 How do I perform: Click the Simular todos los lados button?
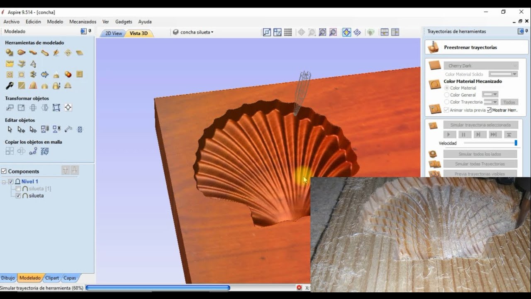point(480,154)
